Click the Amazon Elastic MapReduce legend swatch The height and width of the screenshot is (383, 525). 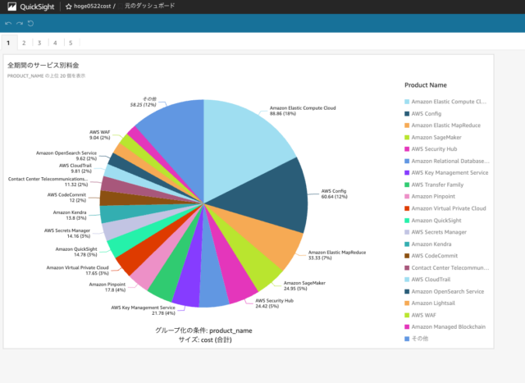pos(407,125)
